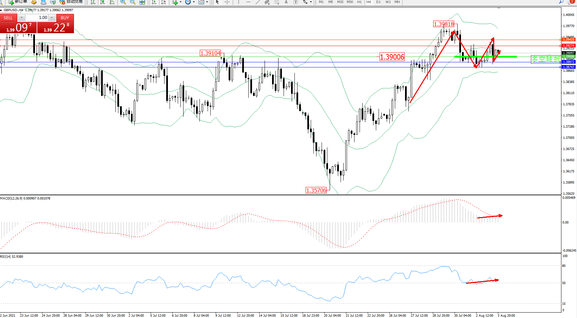Toggle the Chart Shift icon
577x318 pixels.
coord(164,2)
